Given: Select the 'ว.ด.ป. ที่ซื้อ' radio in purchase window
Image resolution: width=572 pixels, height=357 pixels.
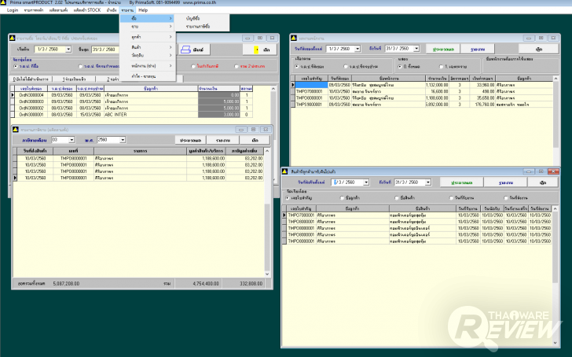Looking at the screenshot, I should [x=16, y=66].
